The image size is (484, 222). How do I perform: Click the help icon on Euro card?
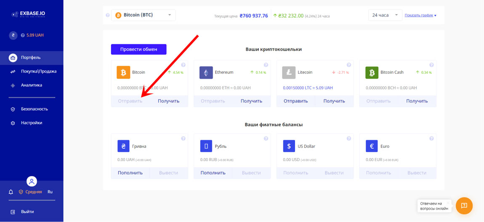pyautogui.click(x=431, y=138)
